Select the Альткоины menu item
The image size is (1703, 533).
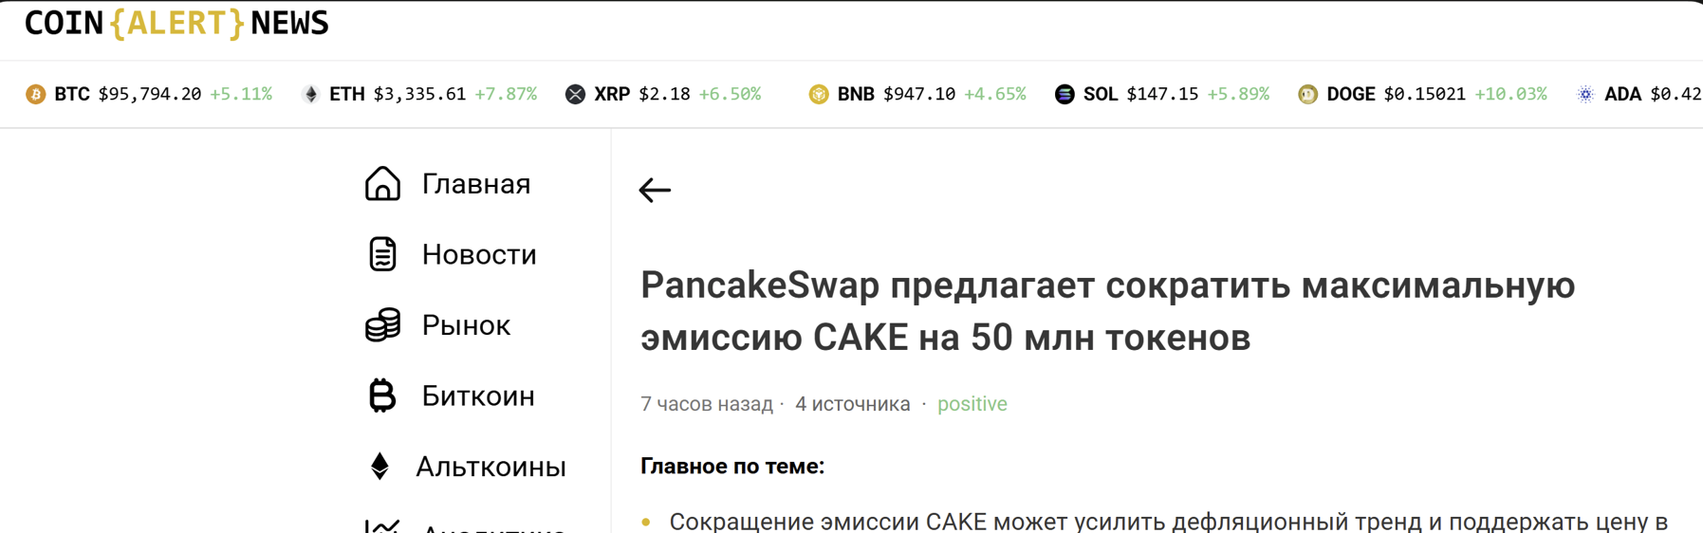tap(491, 467)
